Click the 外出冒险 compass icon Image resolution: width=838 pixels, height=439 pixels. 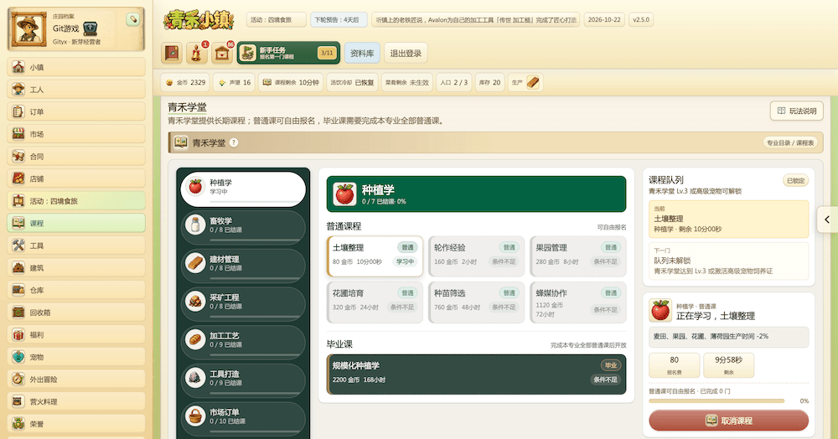tap(18, 380)
